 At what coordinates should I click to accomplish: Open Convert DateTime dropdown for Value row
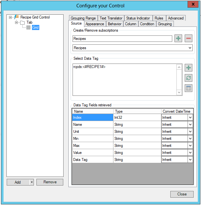click(x=190, y=153)
